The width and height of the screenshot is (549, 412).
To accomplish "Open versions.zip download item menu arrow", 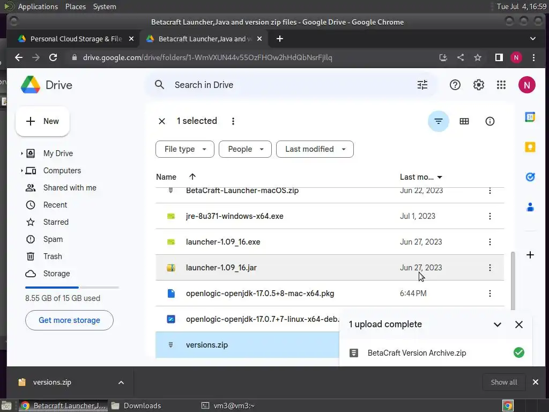I will pyautogui.click(x=121, y=382).
